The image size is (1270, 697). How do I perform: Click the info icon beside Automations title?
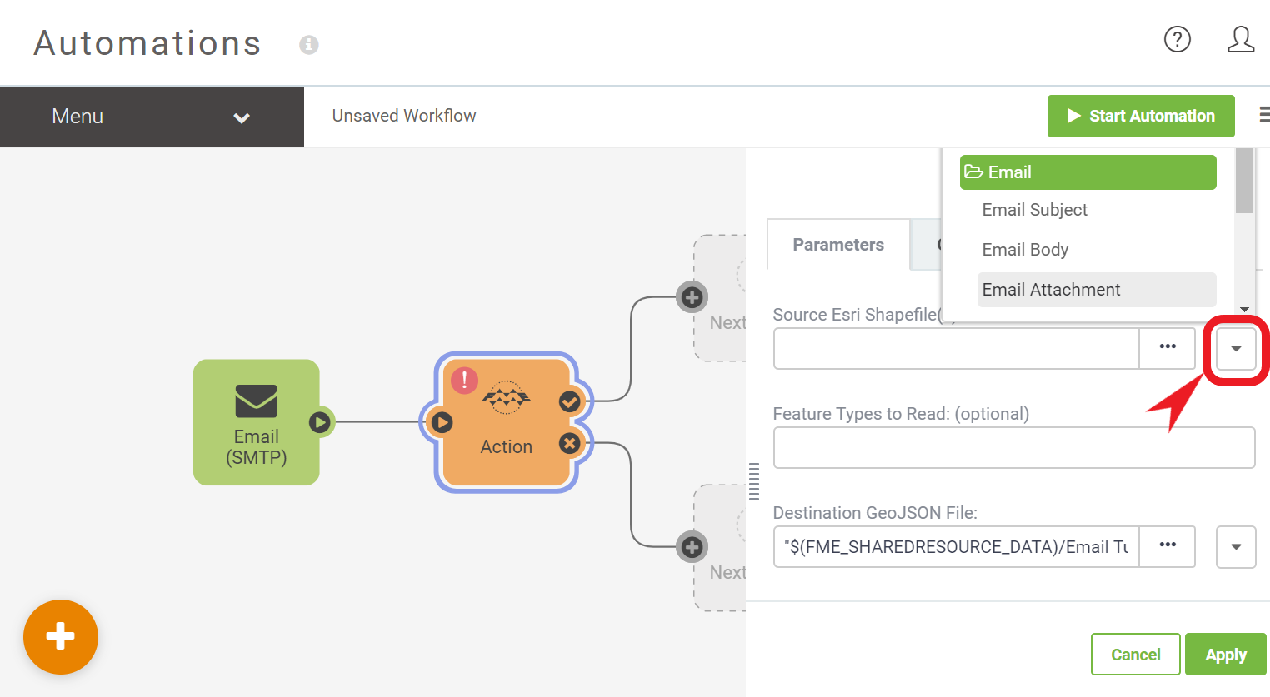pyautogui.click(x=309, y=45)
